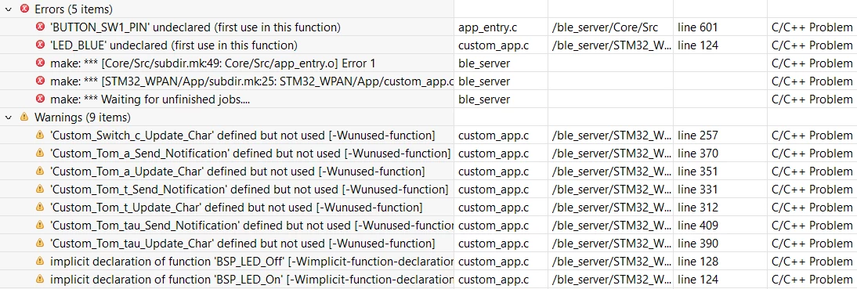This screenshot has height=289, width=857.
Task: Select 'Custom_Tom_t_Send_Notification' unused warning text
Action: click(248, 189)
